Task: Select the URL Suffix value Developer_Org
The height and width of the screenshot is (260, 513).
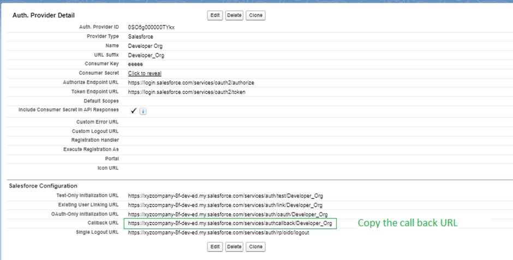Action: 146,55
